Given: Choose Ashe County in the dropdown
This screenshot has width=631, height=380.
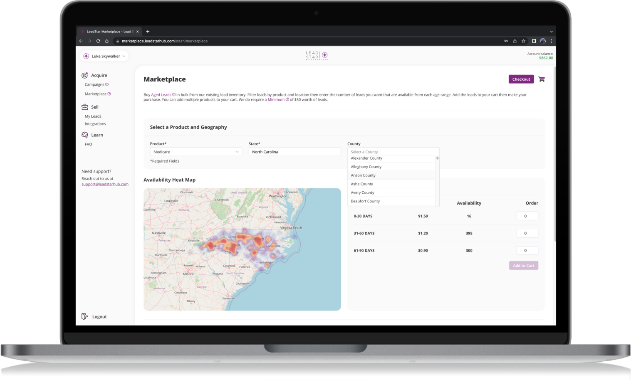Looking at the screenshot, I should (391, 184).
